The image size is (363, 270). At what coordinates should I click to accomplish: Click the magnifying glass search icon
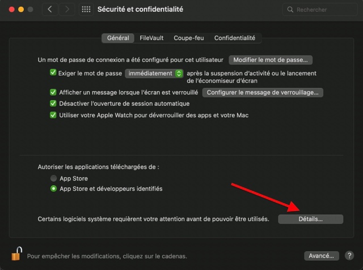click(290, 10)
